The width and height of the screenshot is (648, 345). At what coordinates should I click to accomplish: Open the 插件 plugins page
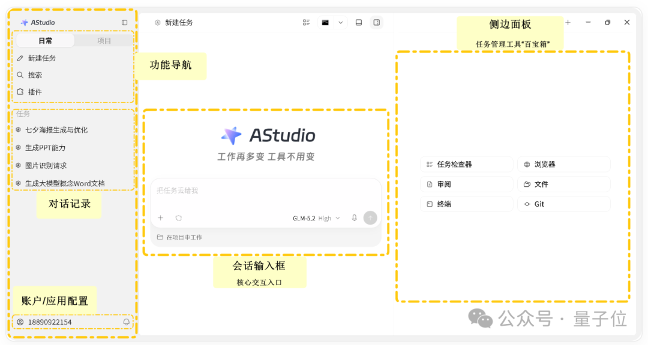[x=29, y=92]
